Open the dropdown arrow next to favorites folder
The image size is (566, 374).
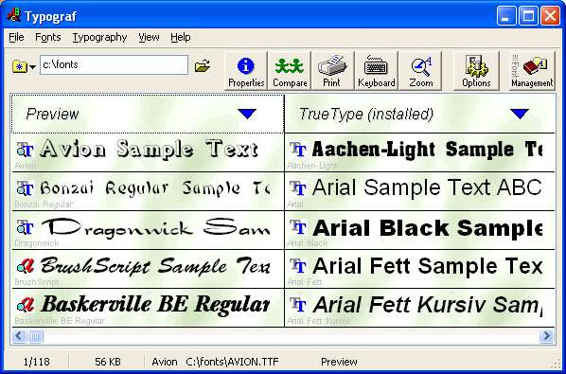click(32, 67)
